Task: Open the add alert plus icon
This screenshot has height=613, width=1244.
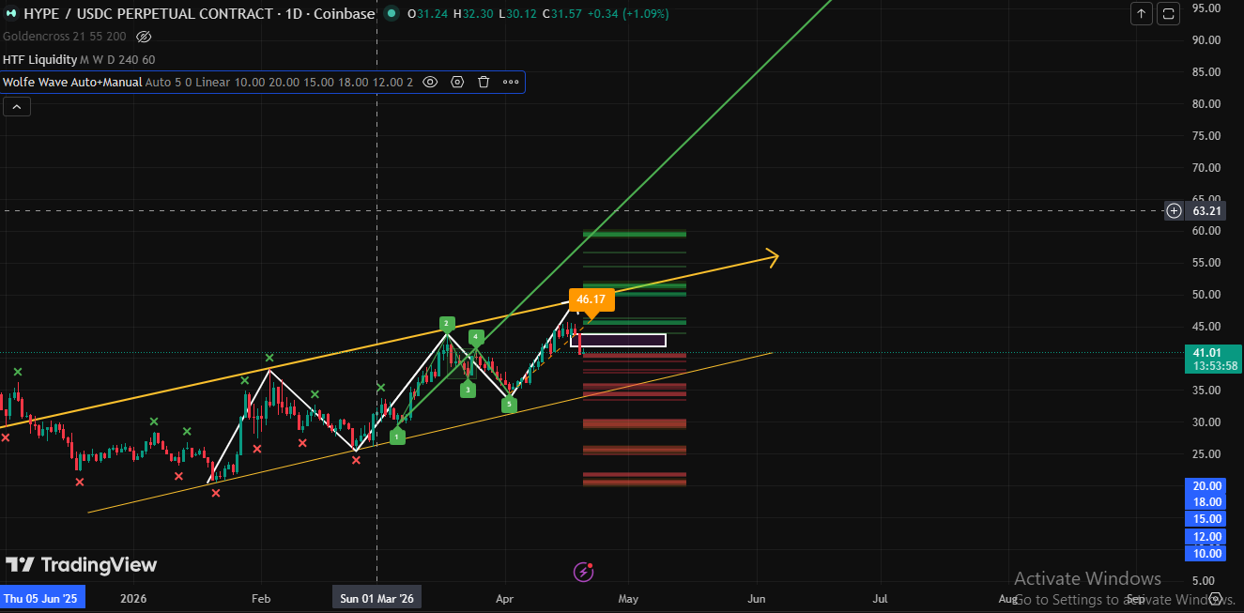Action: pos(1173,210)
